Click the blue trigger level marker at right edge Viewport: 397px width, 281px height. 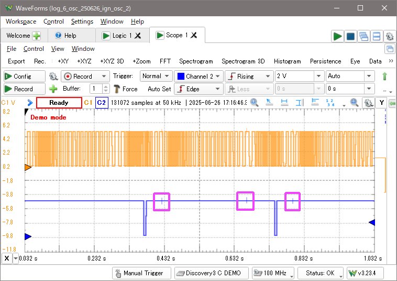[372, 223]
